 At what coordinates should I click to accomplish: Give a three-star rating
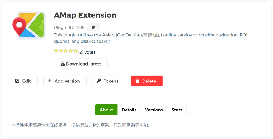point(66,51)
